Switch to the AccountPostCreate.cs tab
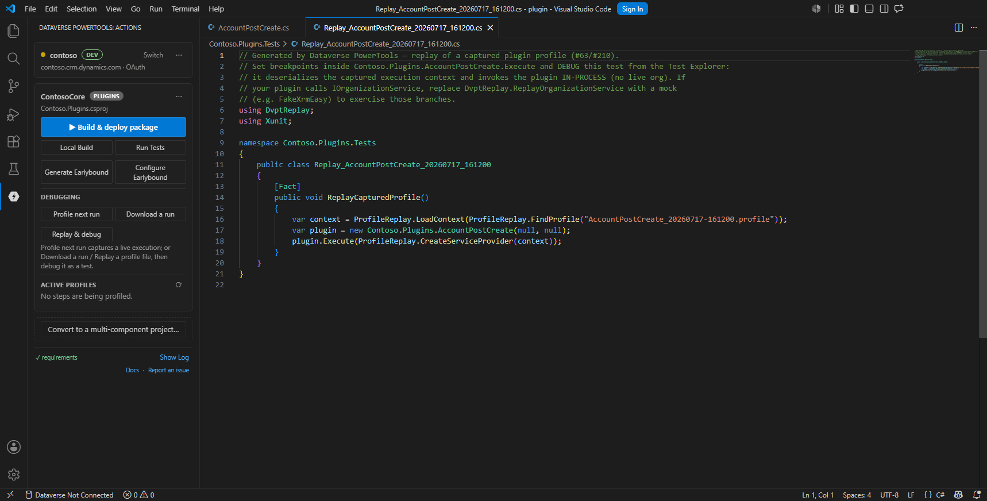The image size is (987, 501). (252, 28)
